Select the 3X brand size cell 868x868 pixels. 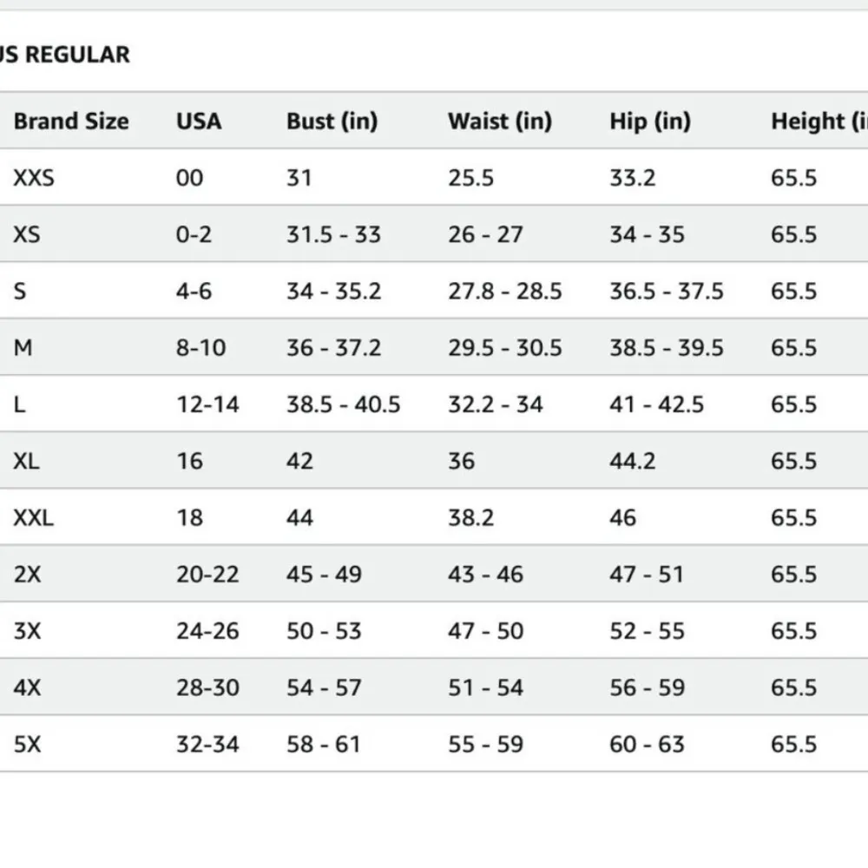pyautogui.click(x=27, y=631)
